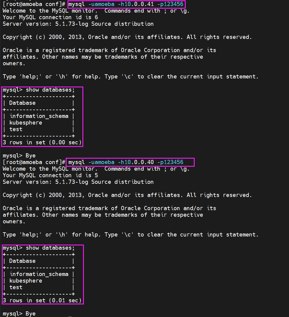The width and height of the screenshot is (289, 317).
Task: Click 'connection id is 5' line
Action: click(x=50, y=175)
